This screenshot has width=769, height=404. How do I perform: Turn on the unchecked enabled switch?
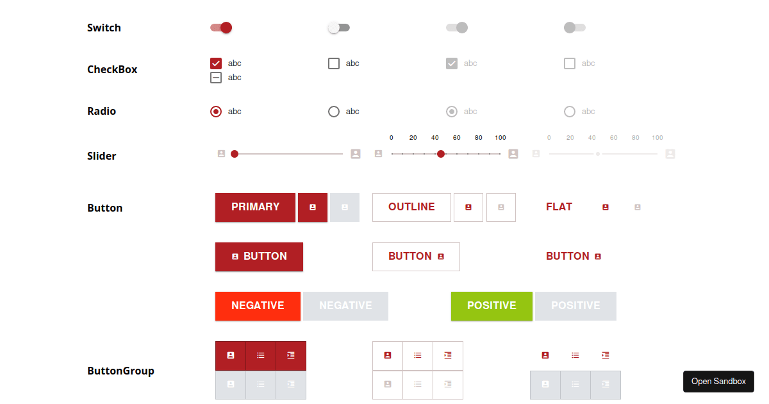[x=339, y=28]
